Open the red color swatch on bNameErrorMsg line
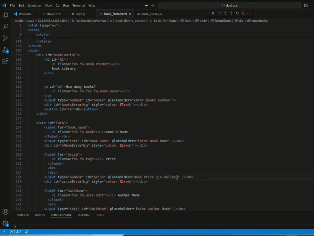This screenshot has width=314, height=236. 122,145
